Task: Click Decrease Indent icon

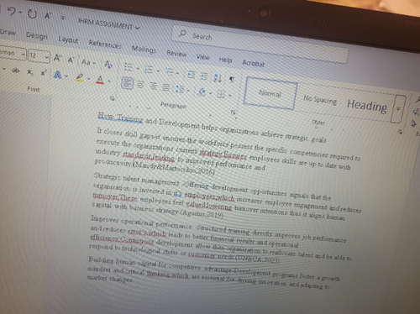Action: (x=192, y=75)
